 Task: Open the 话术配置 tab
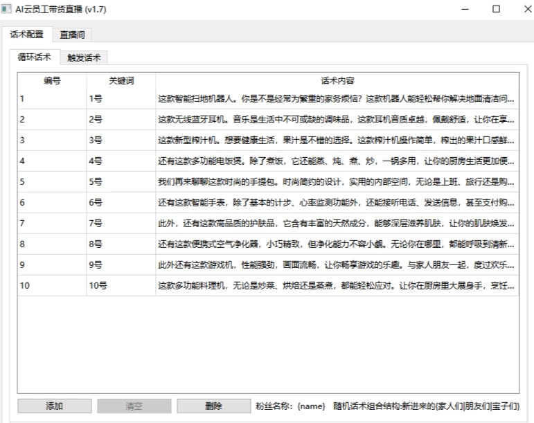[26, 35]
